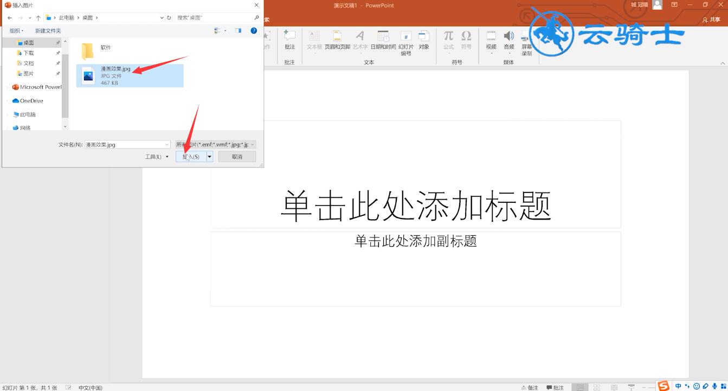728x391 pixels.
Task: Start Slide Show from status bar
Action: [632, 387]
